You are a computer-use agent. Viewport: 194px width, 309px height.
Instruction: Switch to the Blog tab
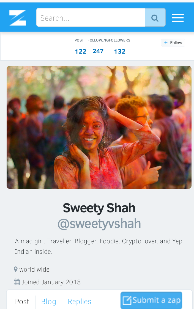coord(48,302)
